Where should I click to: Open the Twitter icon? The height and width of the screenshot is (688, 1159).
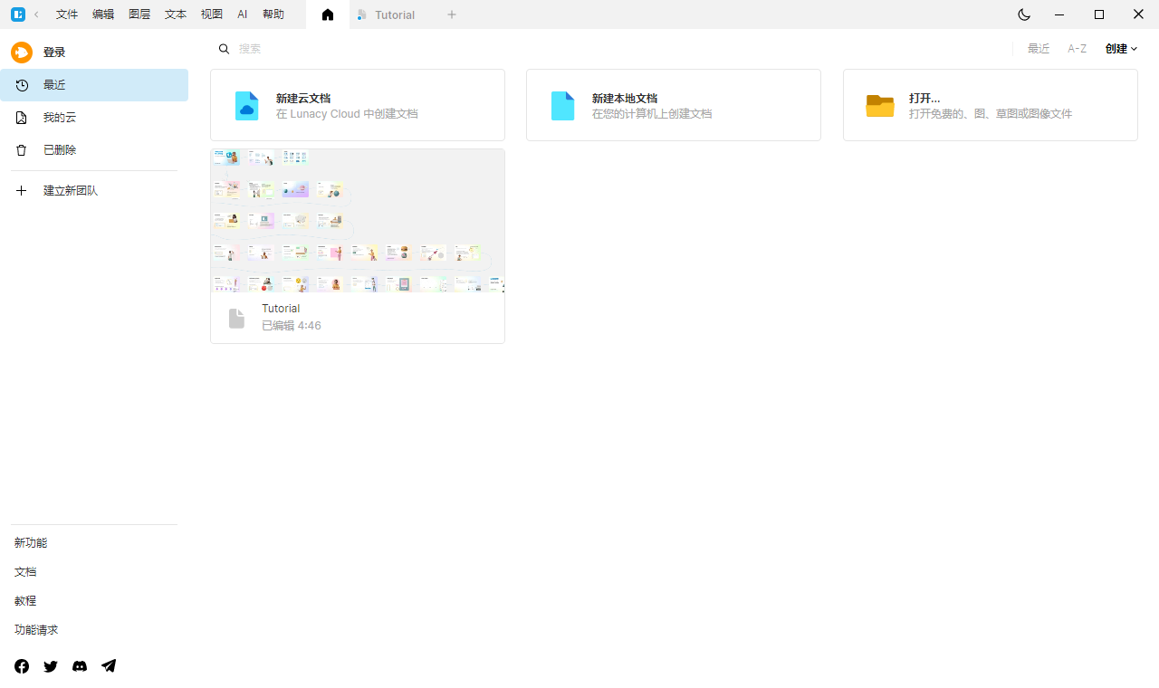pyautogui.click(x=51, y=666)
